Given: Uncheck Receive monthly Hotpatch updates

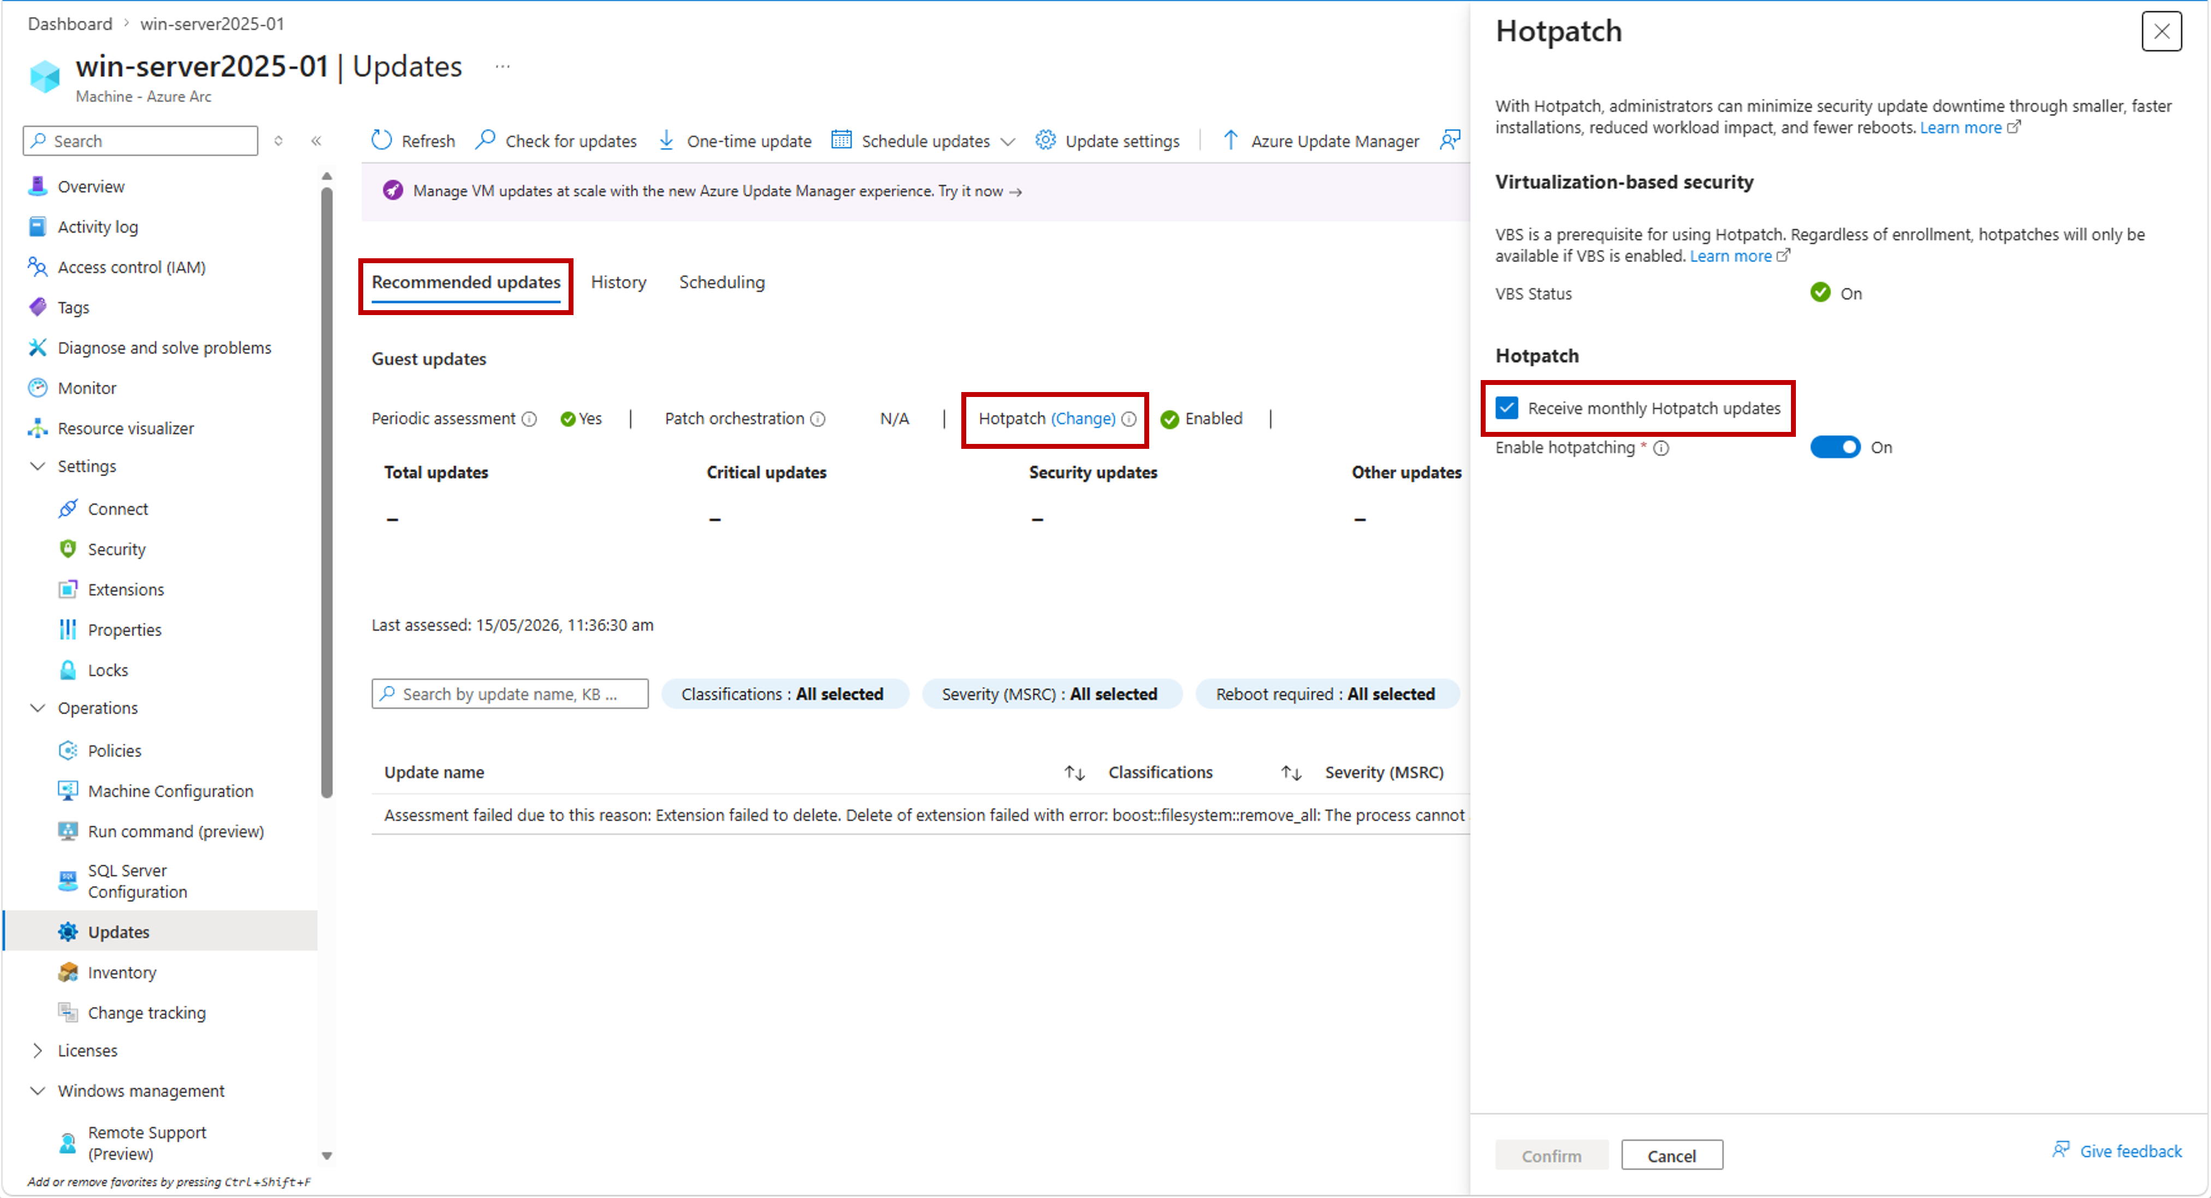Looking at the screenshot, I should (x=1507, y=408).
